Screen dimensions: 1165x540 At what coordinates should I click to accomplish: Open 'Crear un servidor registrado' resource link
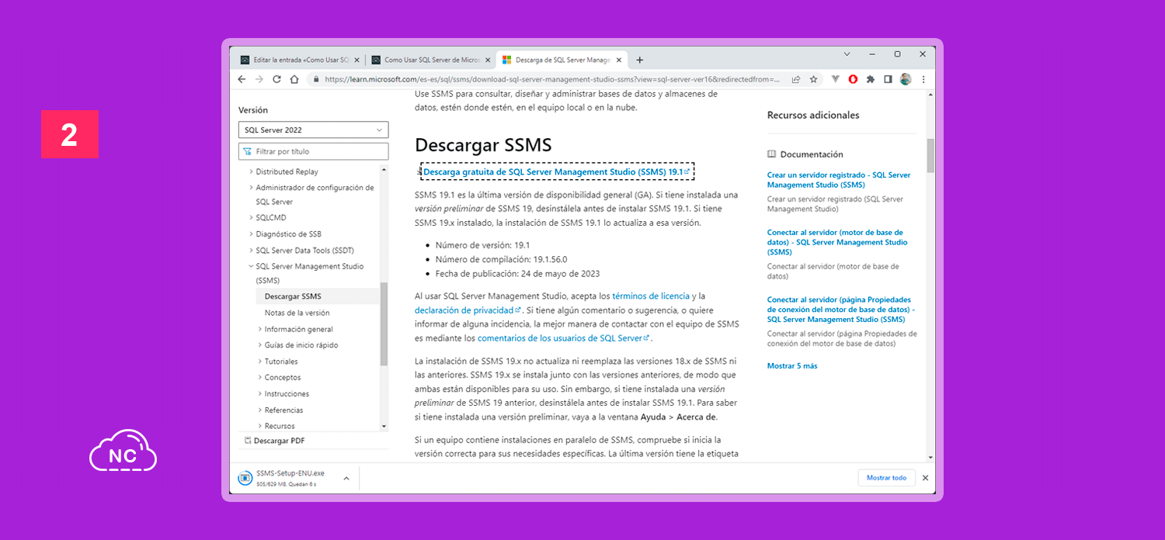(839, 180)
